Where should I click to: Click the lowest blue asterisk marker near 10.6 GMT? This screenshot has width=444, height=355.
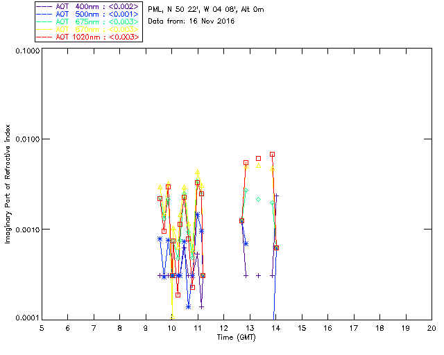tap(188, 306)
